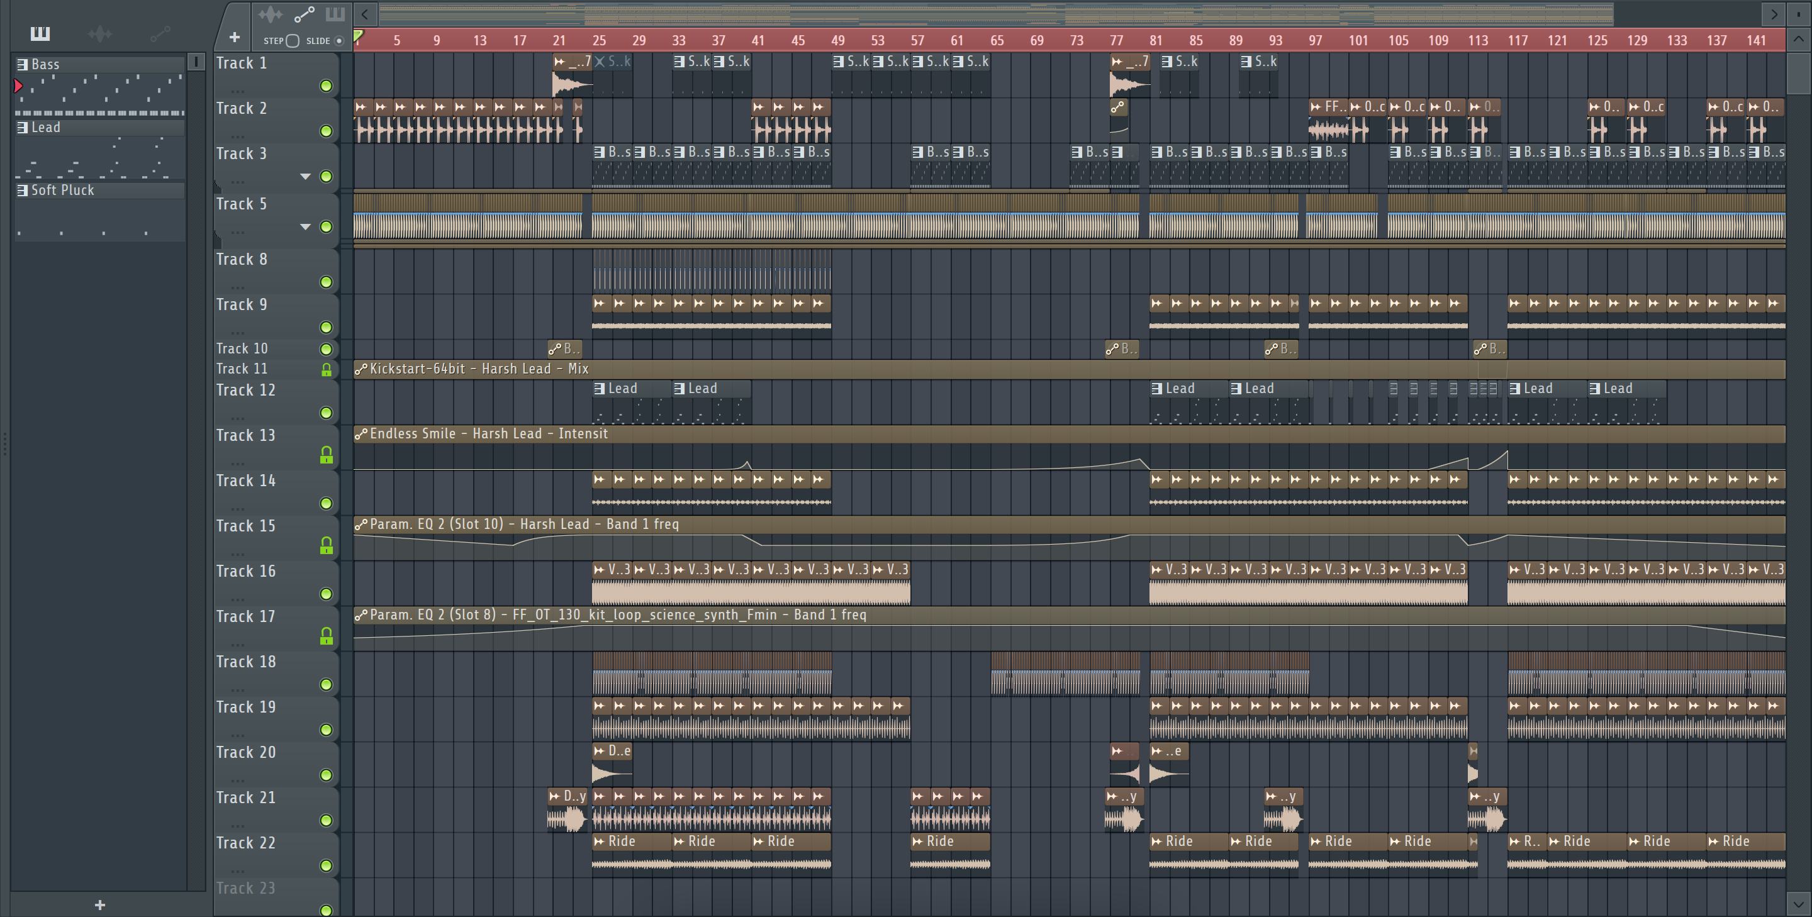Focus pattern clips in playlist header
The image size is (1812, 917).
[335, 14]
